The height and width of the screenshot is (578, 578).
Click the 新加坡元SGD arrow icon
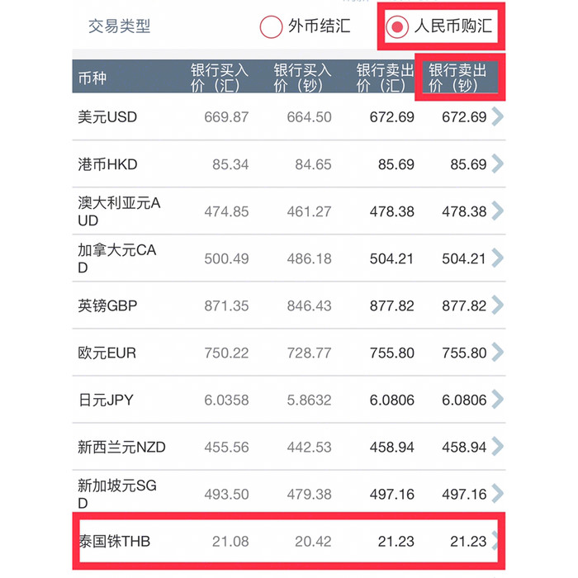(x=496, y=494)
